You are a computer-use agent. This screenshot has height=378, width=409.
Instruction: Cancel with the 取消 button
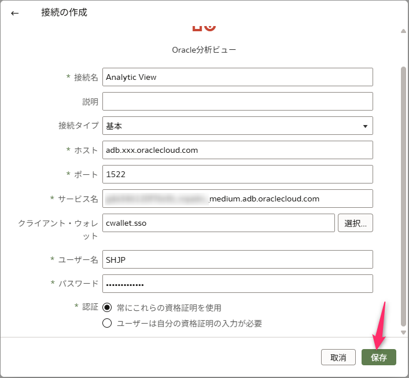[338, 357]
